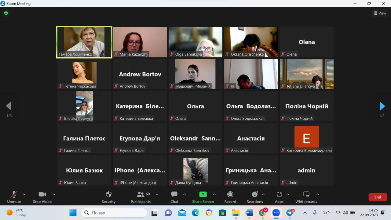Viewport: 391px width, 220px height.
Task: Open Teams Chat from the taskbar
Action: coord(168,213)
